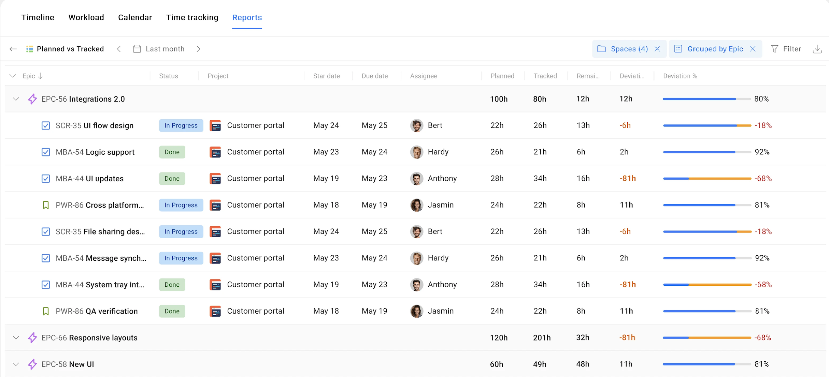Click the lightning icon for EPC-66 Responsive layouts
Screen dimensions: 829x377
[32, 338]
